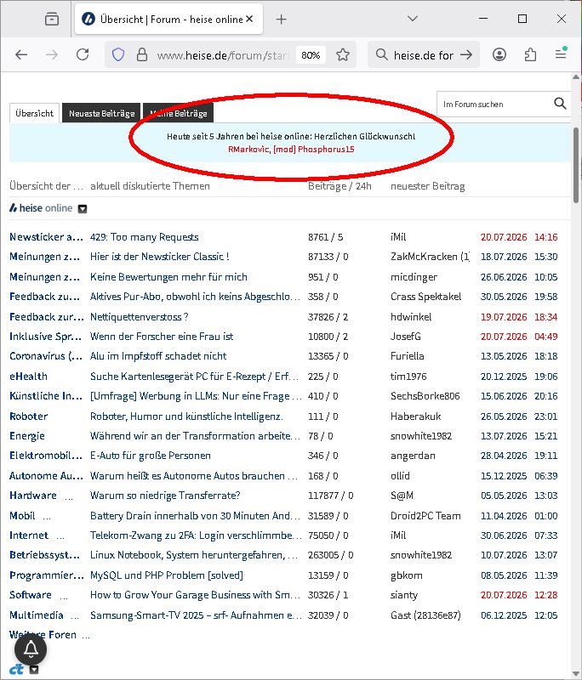Close the heise online forum tab
Viewport: 582px width, 680px height.
point(249,19)
